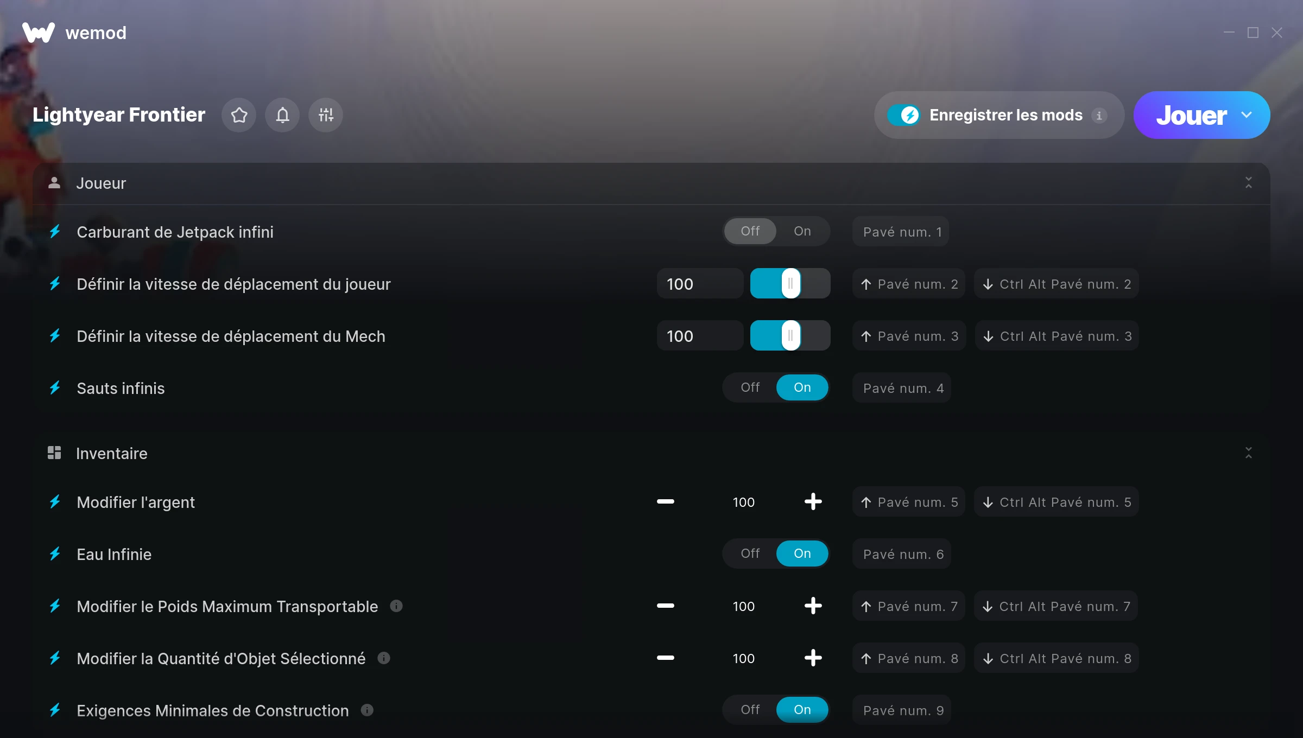Image resolution: width=1303 pixels, height=738 pixels.
Task: Click lightning icon for Carburant de Jetpack infini
Action: click(55, 232)
